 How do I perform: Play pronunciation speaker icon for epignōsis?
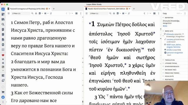(x=183, y=34)
